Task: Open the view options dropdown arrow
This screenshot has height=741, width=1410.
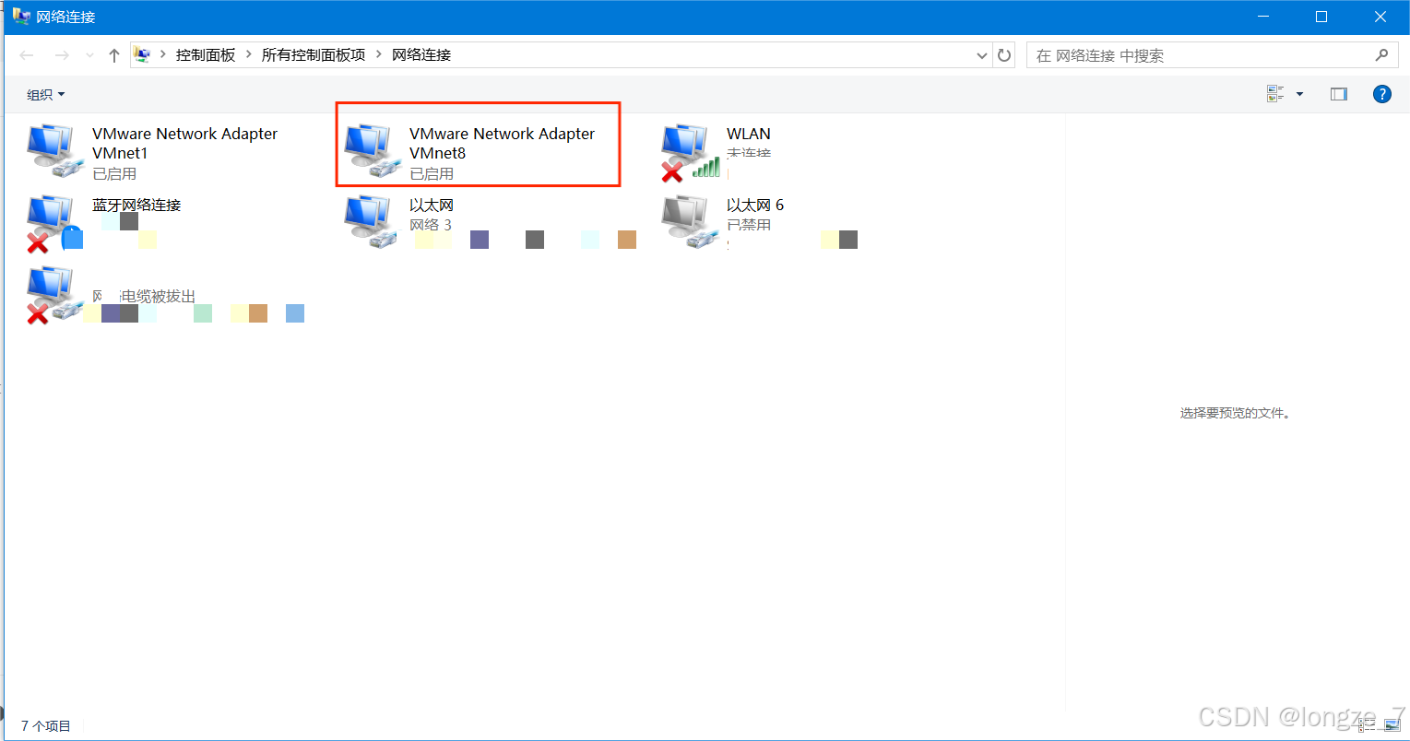Action: (1299, 94)
